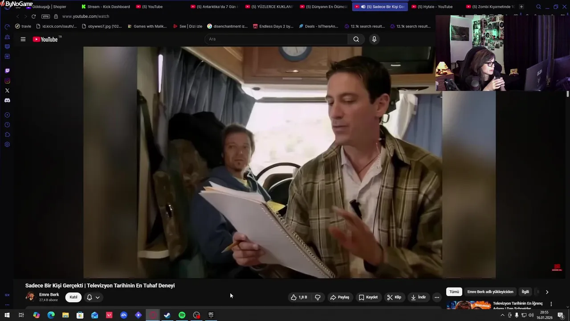Switch to the '(5) Dünyanın En Ölümcül' tab
The width and height of the screenshot is (570, 321).
[324, 7]
